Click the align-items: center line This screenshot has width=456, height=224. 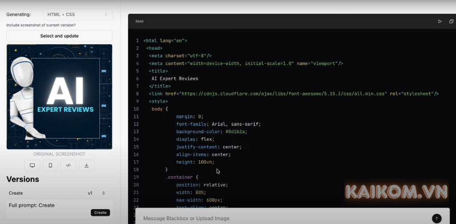coord(204,155)
